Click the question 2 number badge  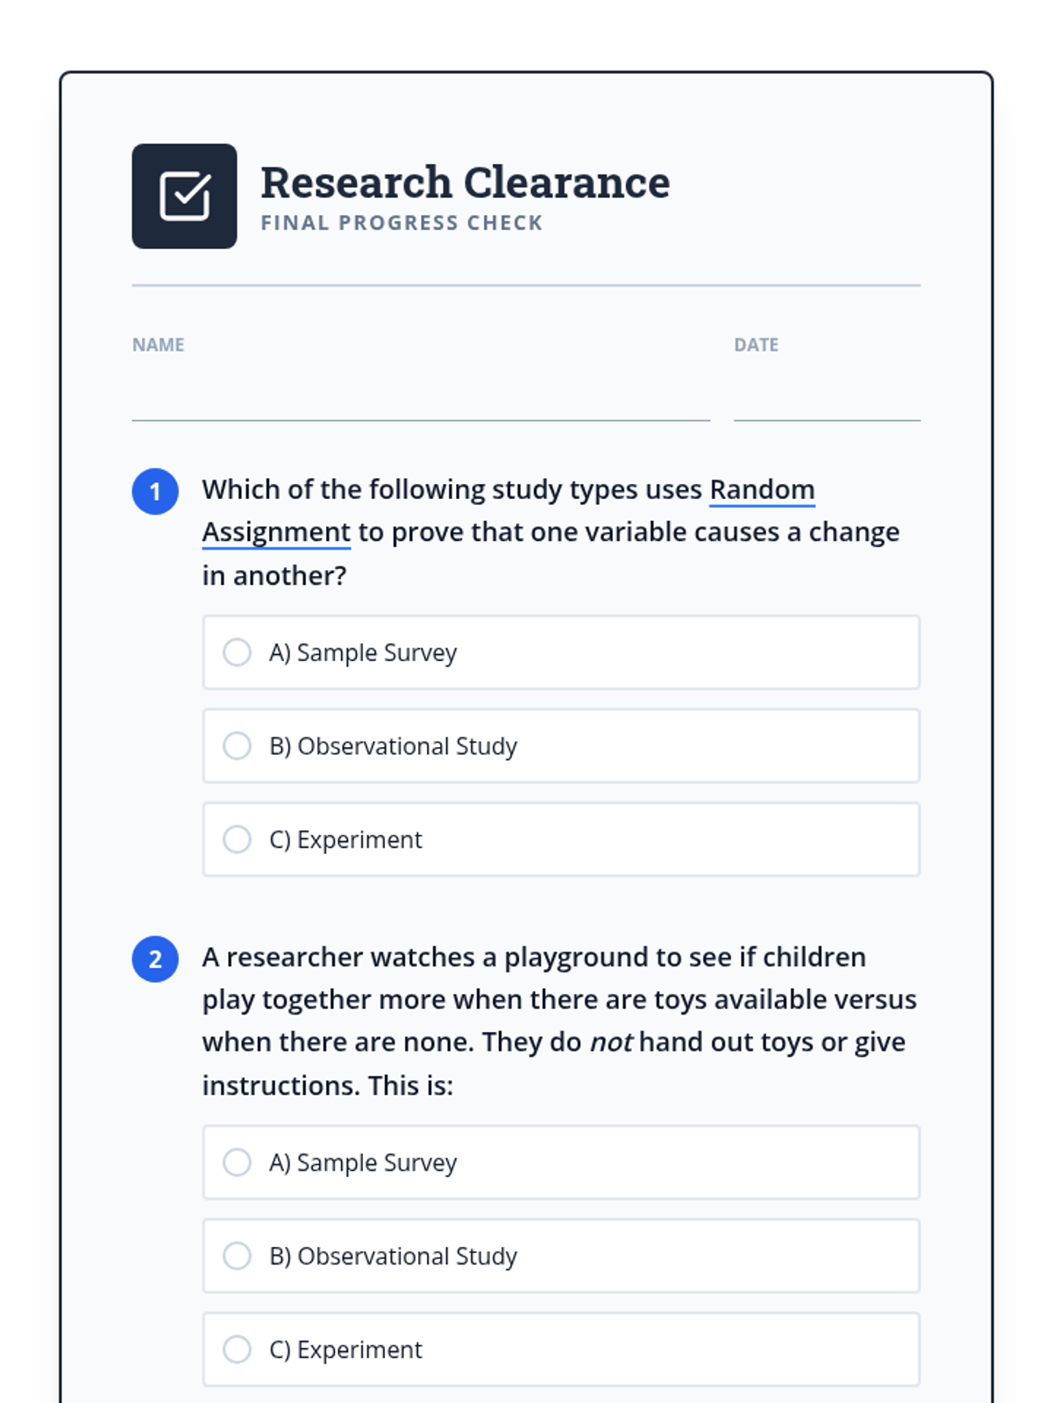[155, 958]
